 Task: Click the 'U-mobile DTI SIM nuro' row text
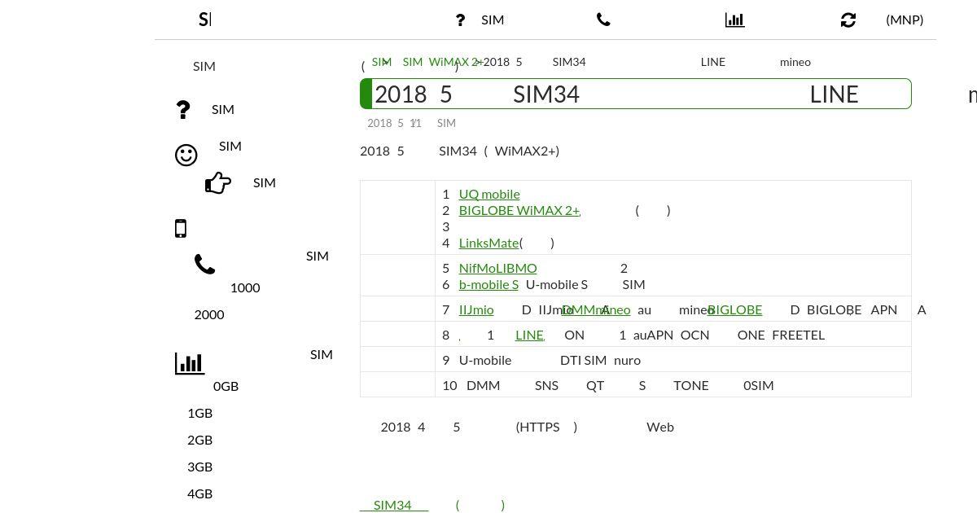[550, 360]
